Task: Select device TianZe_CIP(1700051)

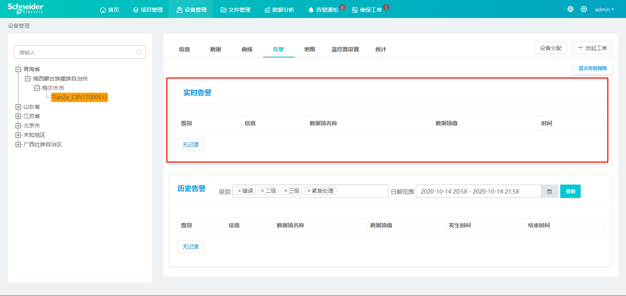Action: tap(79, 97)
